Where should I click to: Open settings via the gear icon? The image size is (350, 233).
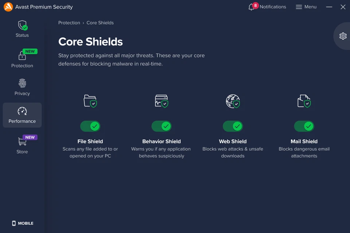pos(343,36)
